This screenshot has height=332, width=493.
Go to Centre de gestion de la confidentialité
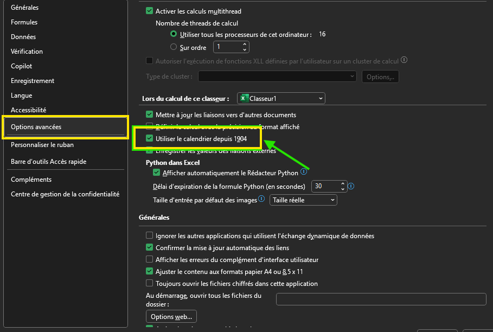click(65, 194)
